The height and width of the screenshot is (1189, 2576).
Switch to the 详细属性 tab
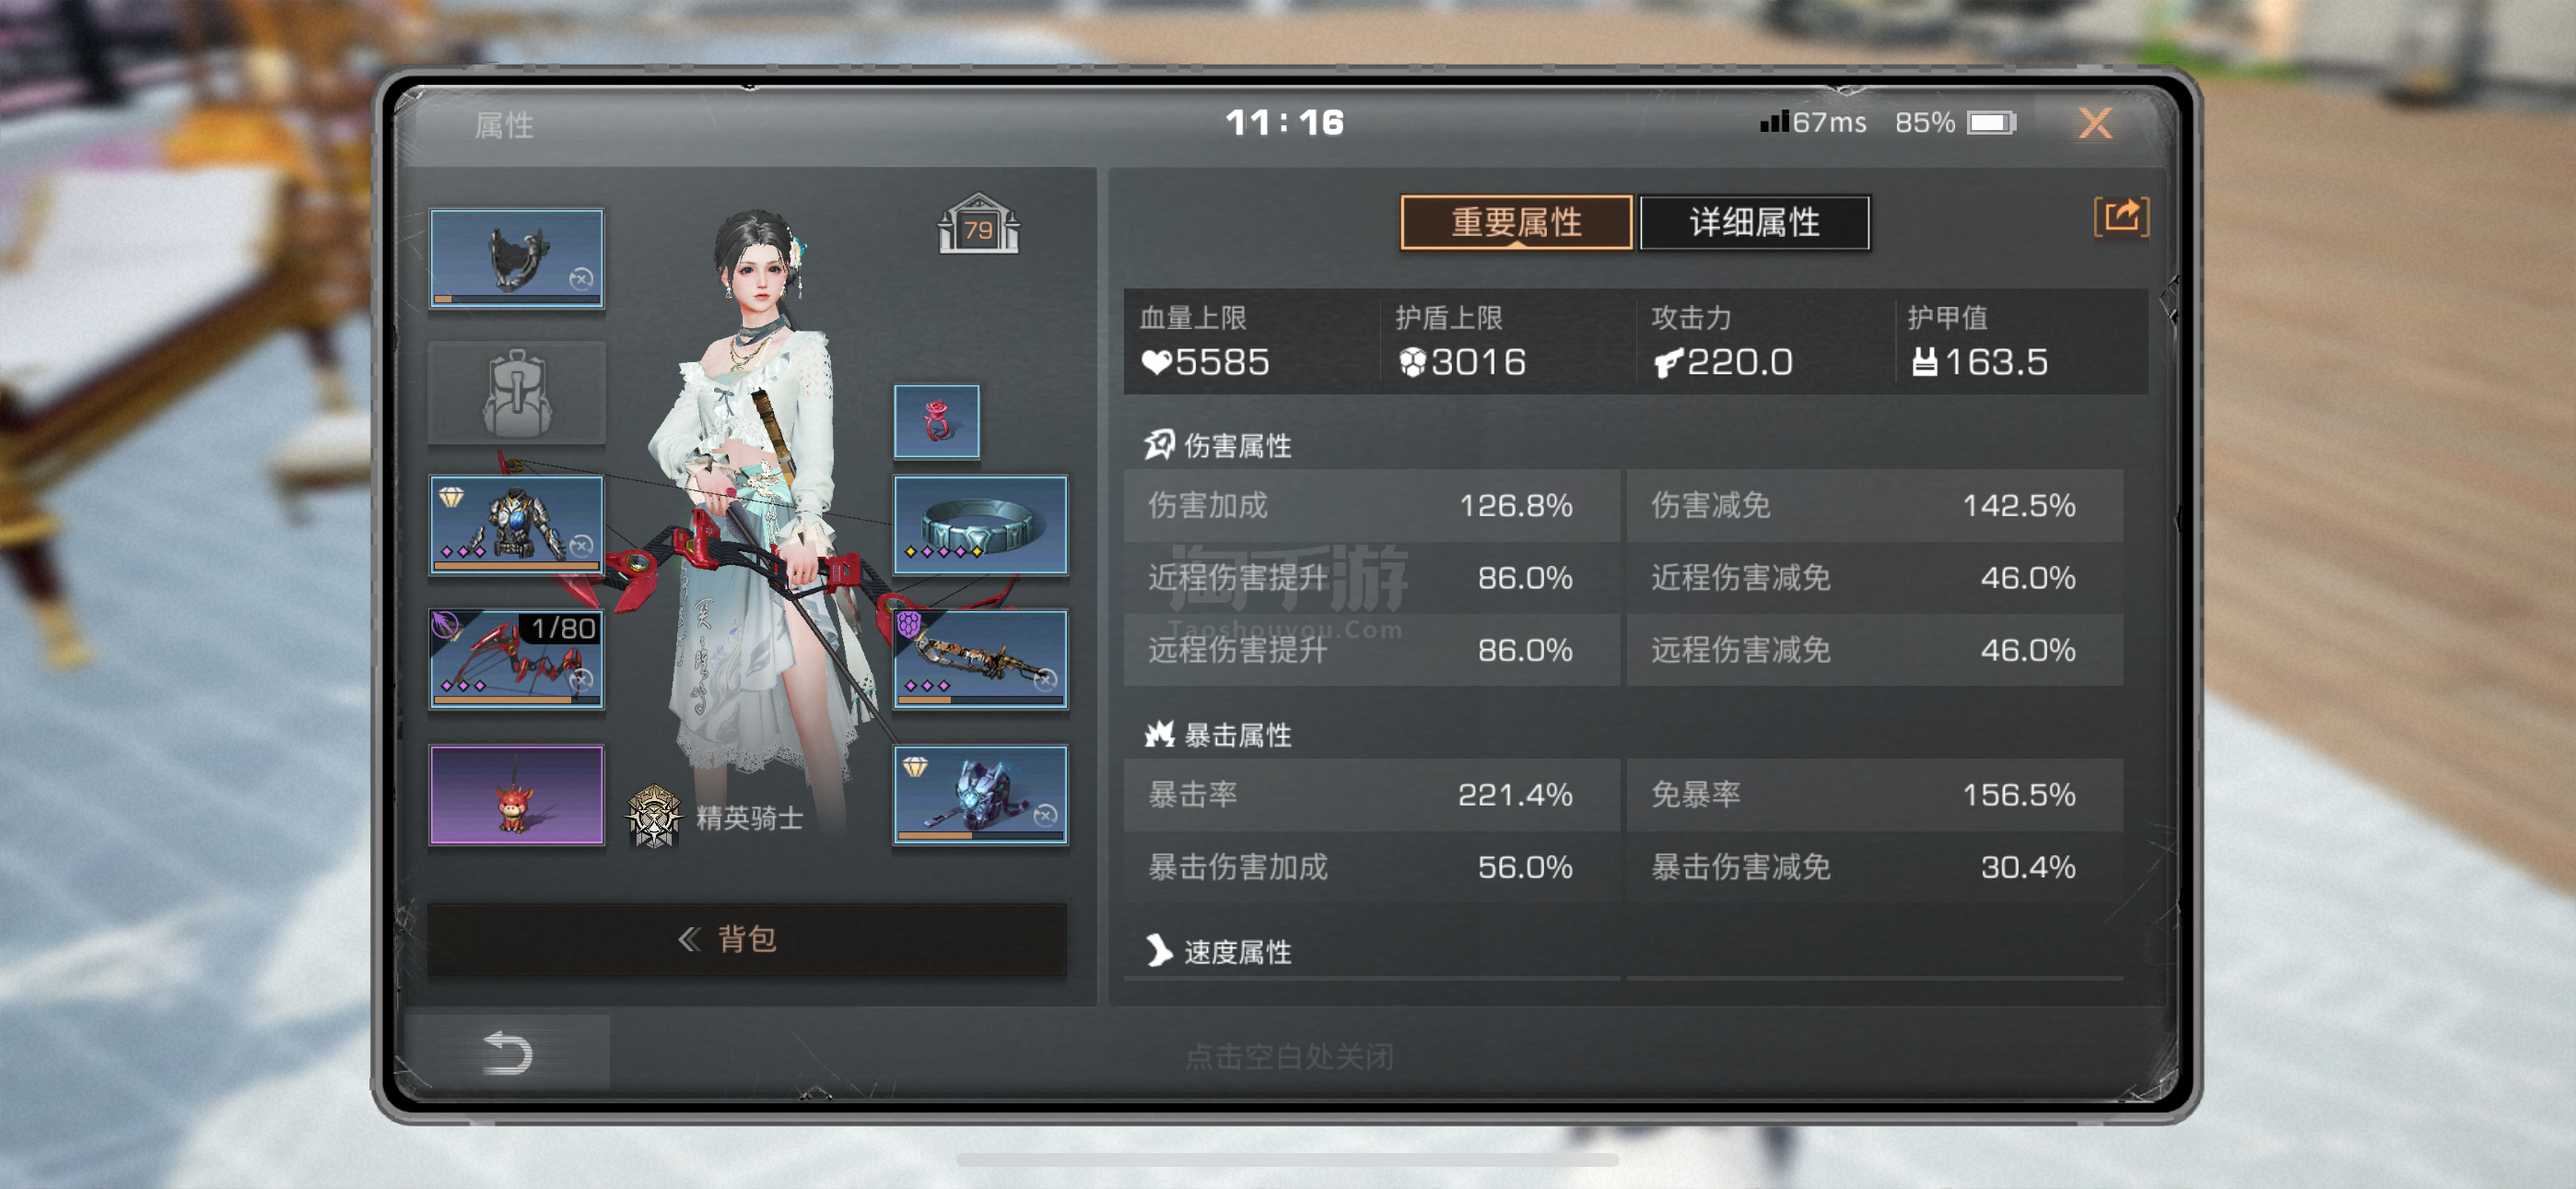pyautogui.click(x=1755, y=221)
